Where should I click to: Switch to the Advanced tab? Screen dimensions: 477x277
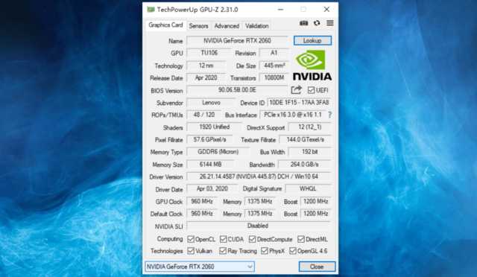click(227, 26)
